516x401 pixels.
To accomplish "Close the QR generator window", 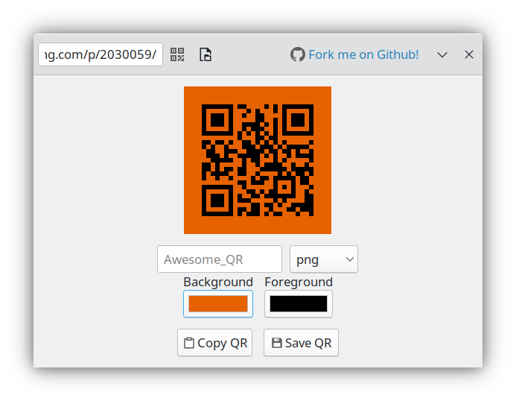I will [469, 54].
